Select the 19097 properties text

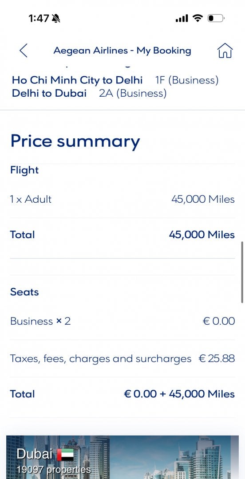(54, 469)
